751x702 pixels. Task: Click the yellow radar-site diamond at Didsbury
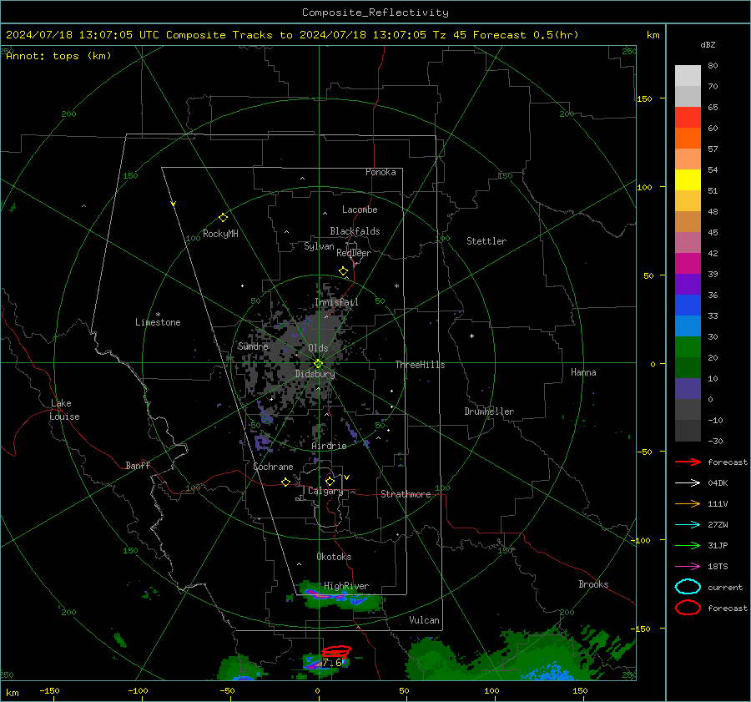(318, 364)
